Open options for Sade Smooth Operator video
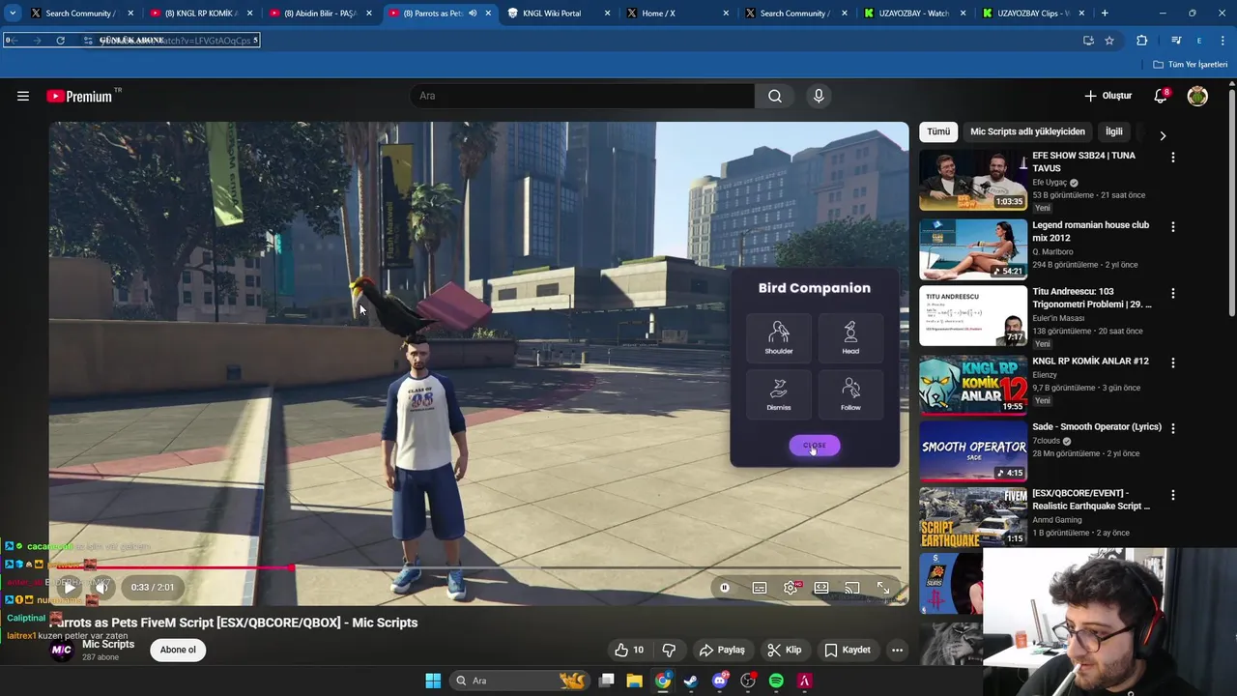 1173,428
